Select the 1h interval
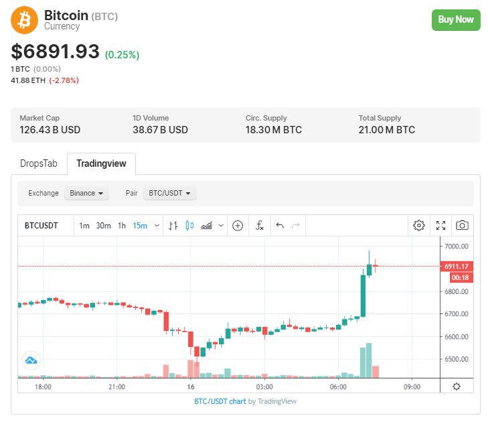The image size is (488, 424). pyautogui.click(x=122, y=225)
